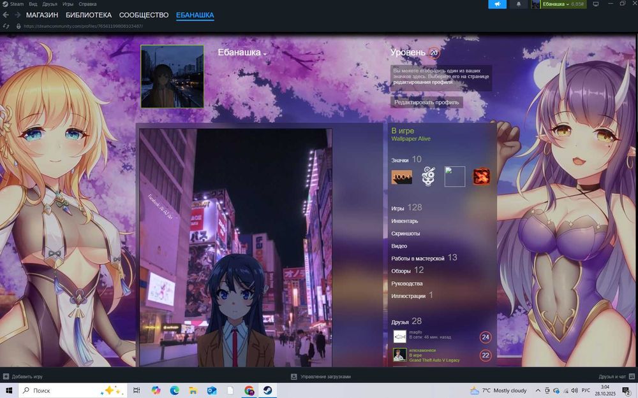Viewport: 638px width, 398px height.
Task: Click the red fiery badge icon
Action: 481,176
